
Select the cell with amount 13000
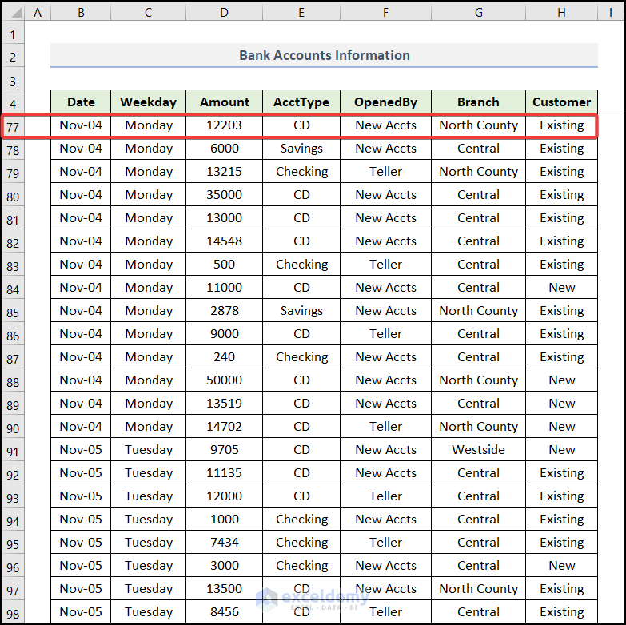(225, 218)
